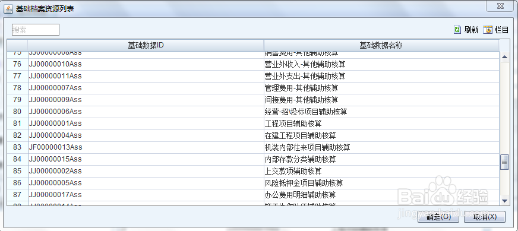Open the 栏目 column settings icon
Screen dimensions: 518x231
pos(488,30)
